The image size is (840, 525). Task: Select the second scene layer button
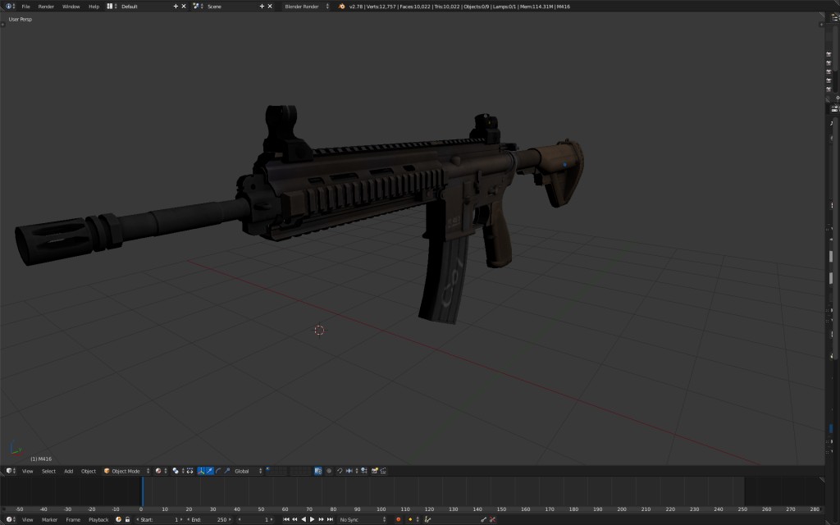pos(272,468)
